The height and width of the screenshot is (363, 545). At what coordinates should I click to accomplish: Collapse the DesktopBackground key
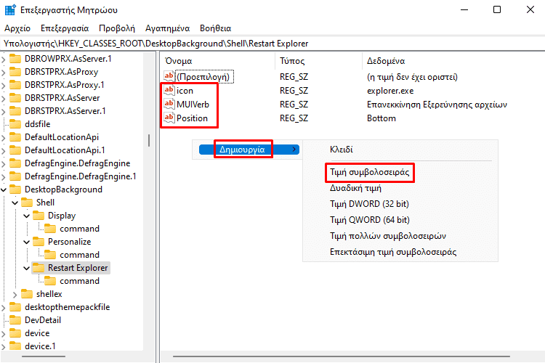pos(4,189)
